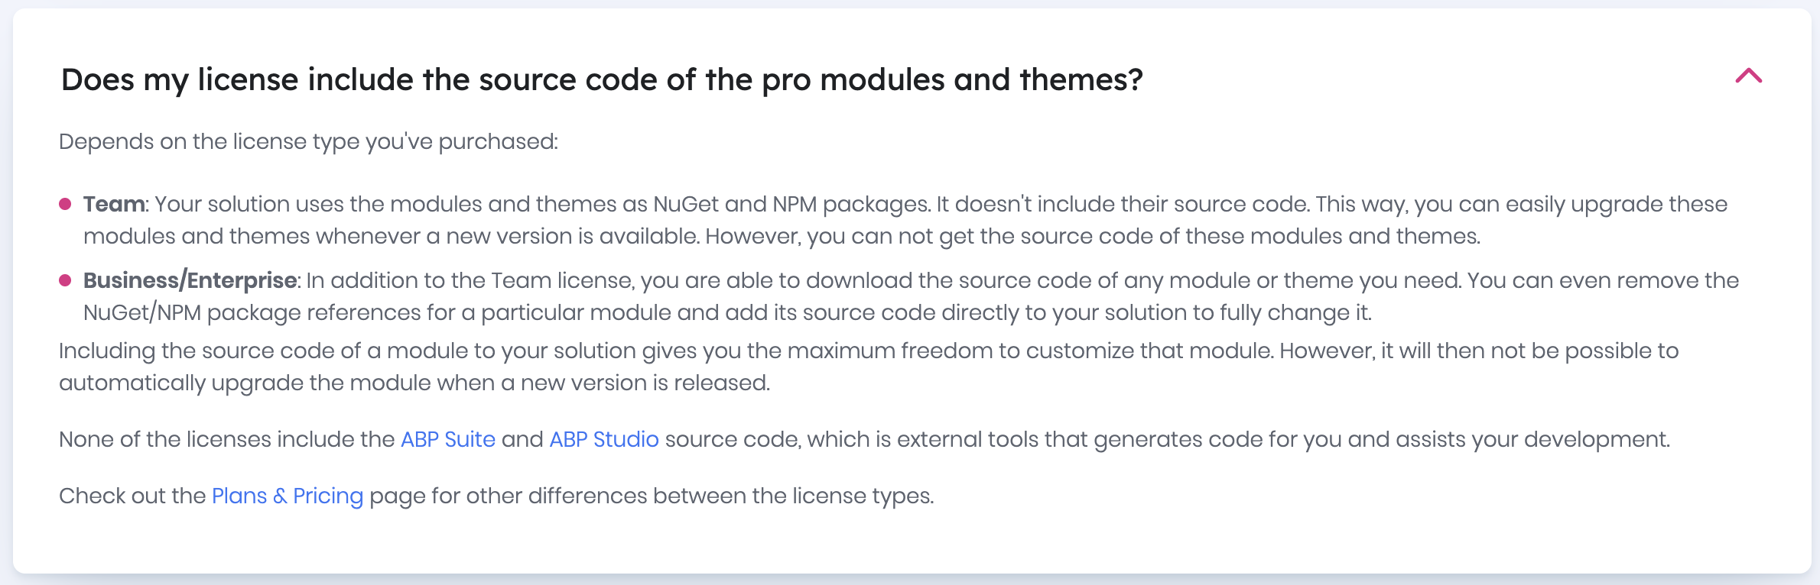Viewport: 1820px width, 585px height.
Task: Click 'page for other differences' text
Action: point(652,496)
